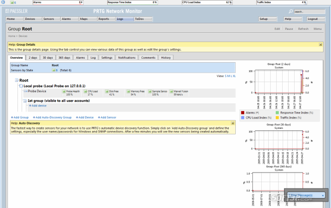
Task: Click the Add Device link below tree
Action: (85, 117)
